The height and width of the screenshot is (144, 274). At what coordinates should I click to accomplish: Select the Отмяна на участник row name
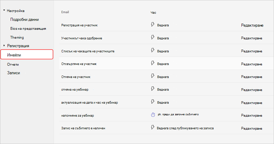[76, 77]
